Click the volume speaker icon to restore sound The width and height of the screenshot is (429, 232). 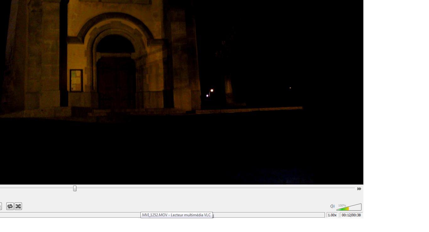click(332, 206)
